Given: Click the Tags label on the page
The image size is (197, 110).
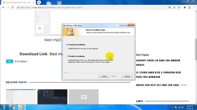Looking at the screenshot, I should (x=10, y=61).
